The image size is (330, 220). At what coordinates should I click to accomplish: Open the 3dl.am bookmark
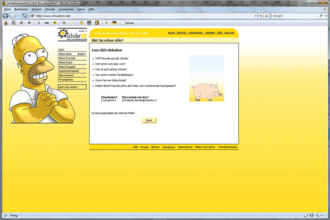tap(127, 23)
